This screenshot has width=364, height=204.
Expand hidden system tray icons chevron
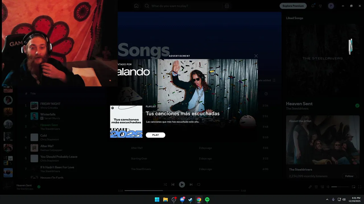point(327,199)
